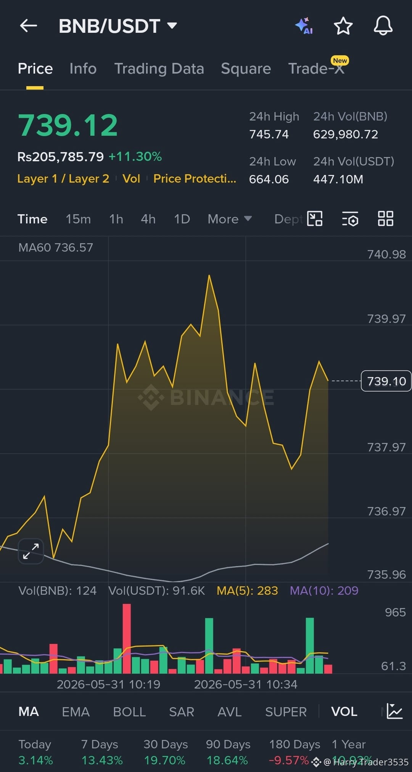
Task: Tap the Vol tag link
Action: coord(131,178)
